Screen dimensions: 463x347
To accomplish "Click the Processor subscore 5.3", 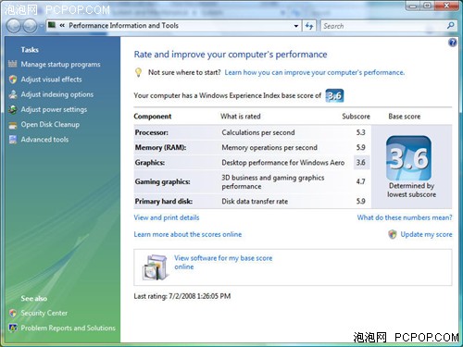I will point(360,132).
